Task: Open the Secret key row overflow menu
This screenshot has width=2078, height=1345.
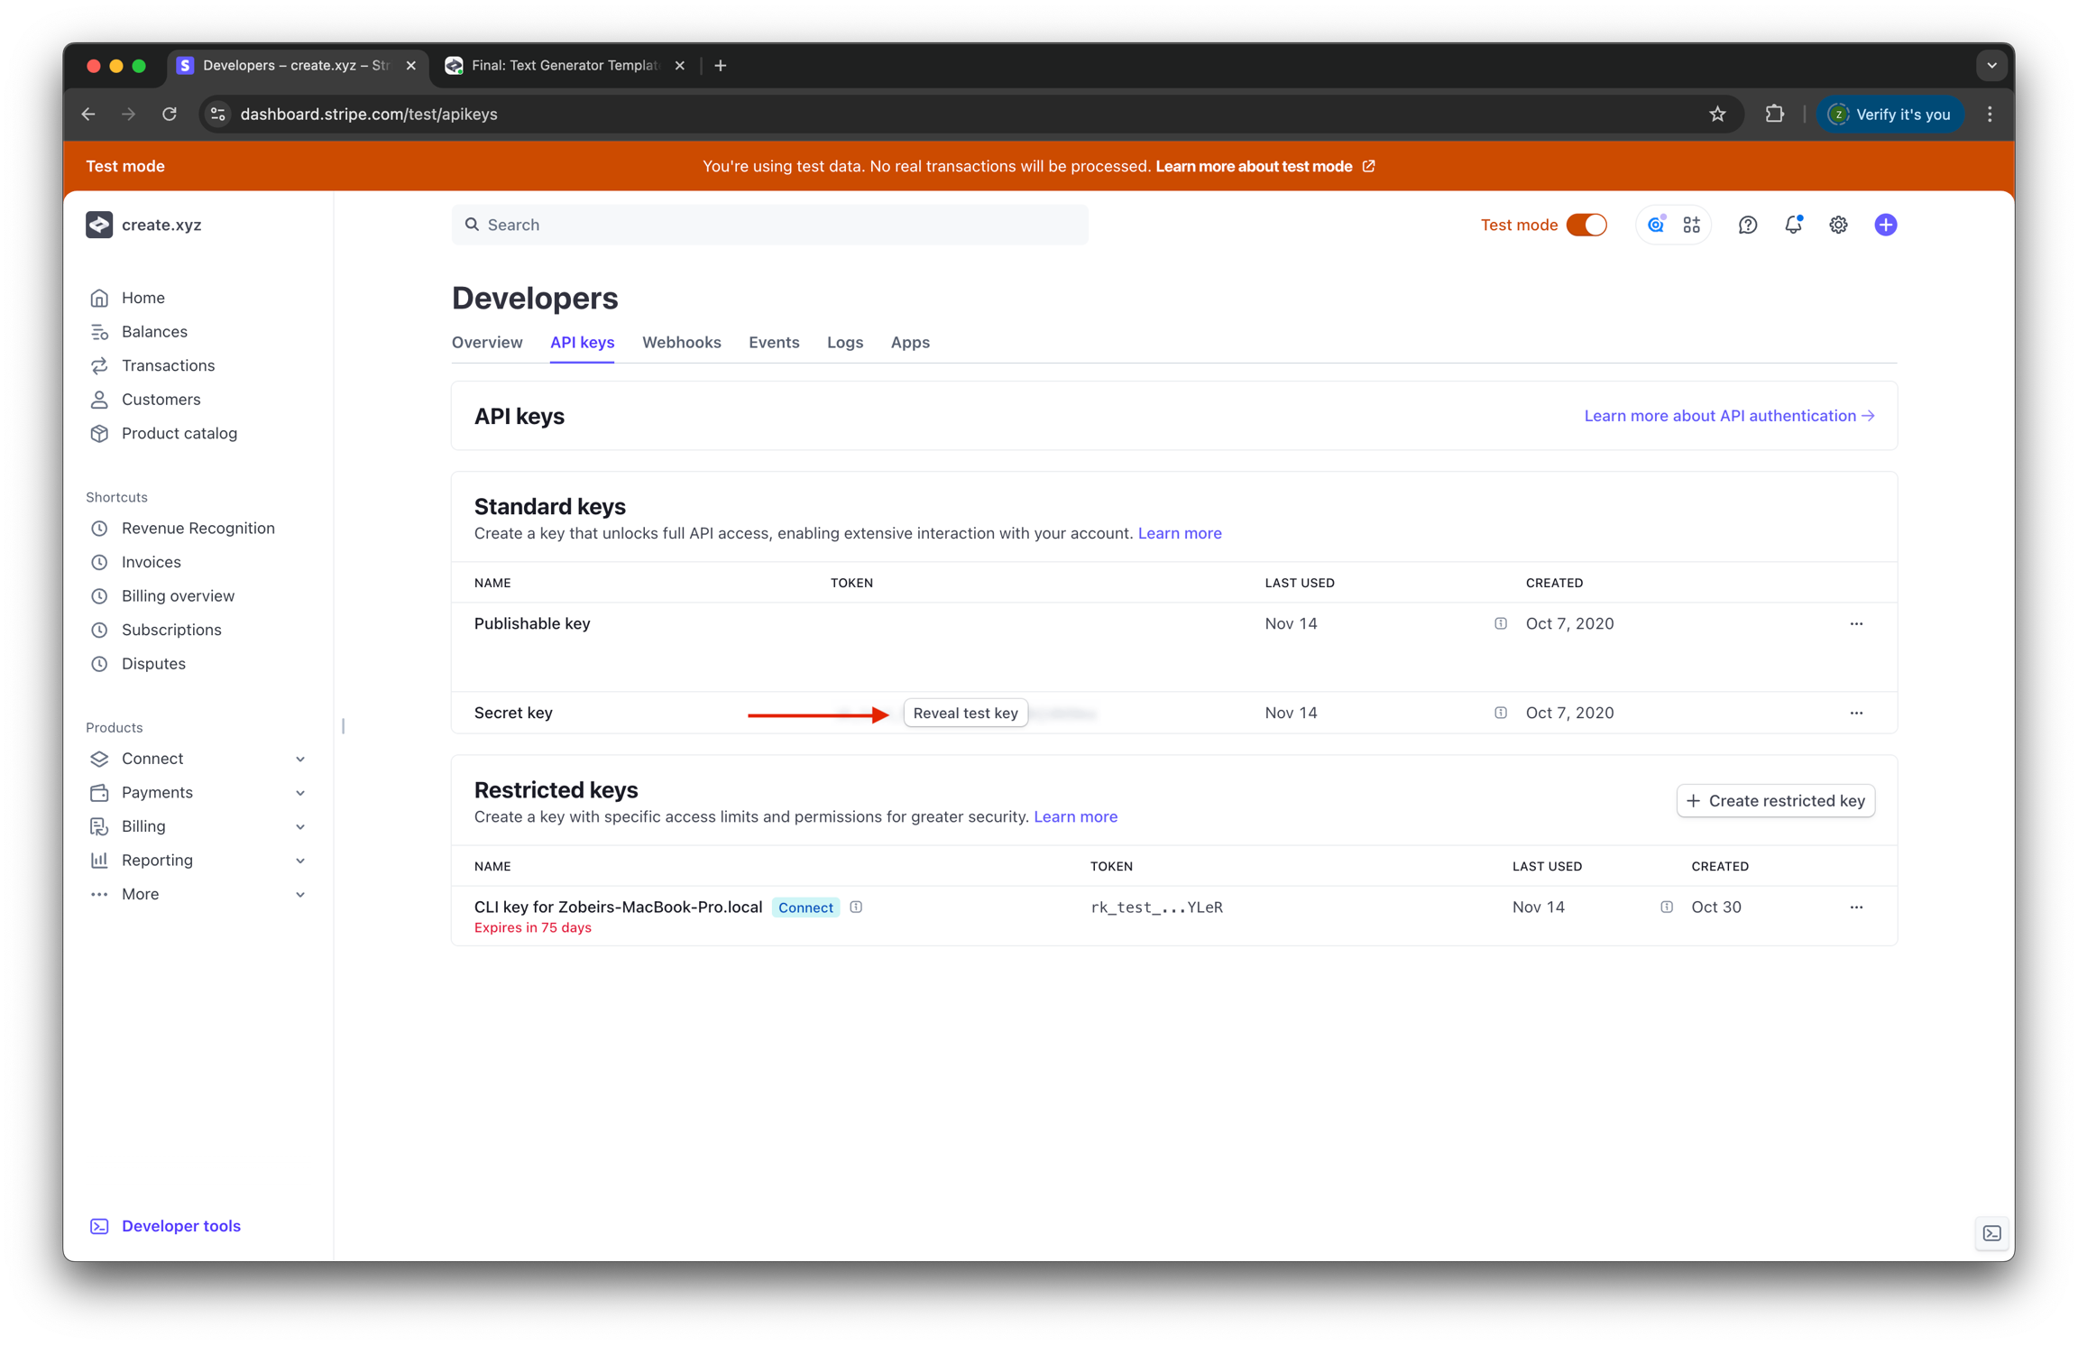Action: [x=1856, y=713]
